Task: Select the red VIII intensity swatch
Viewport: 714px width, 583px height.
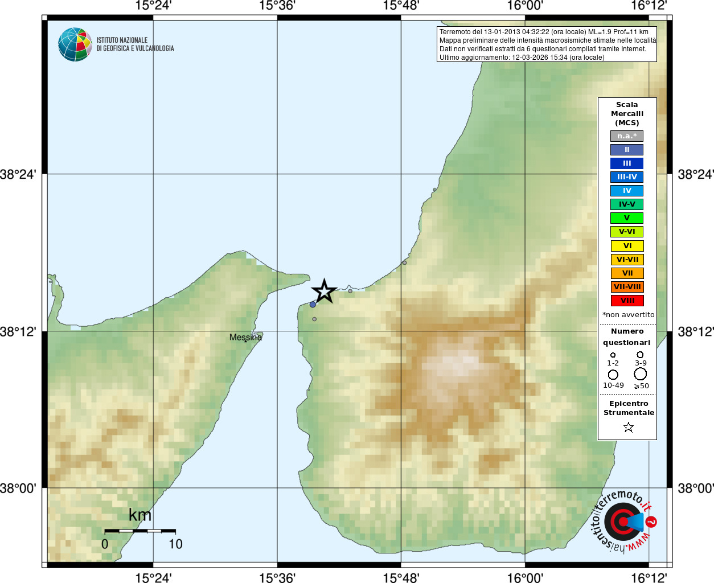Action: point(627,301)
